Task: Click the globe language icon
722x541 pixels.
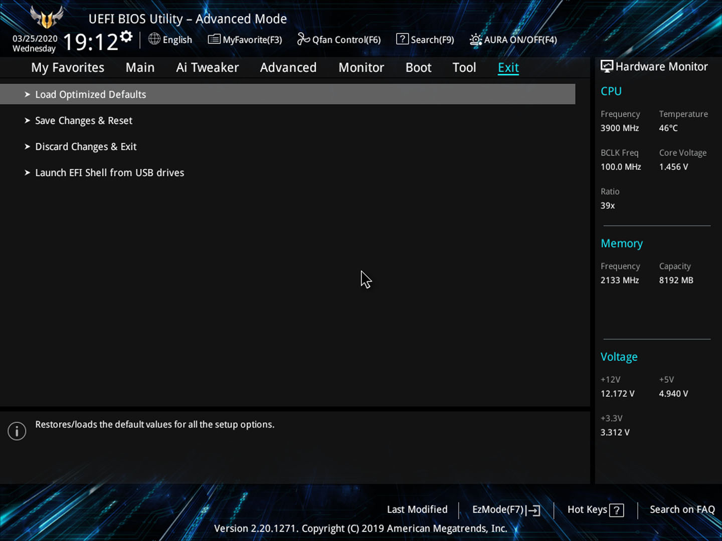Action: click(154, 39)
